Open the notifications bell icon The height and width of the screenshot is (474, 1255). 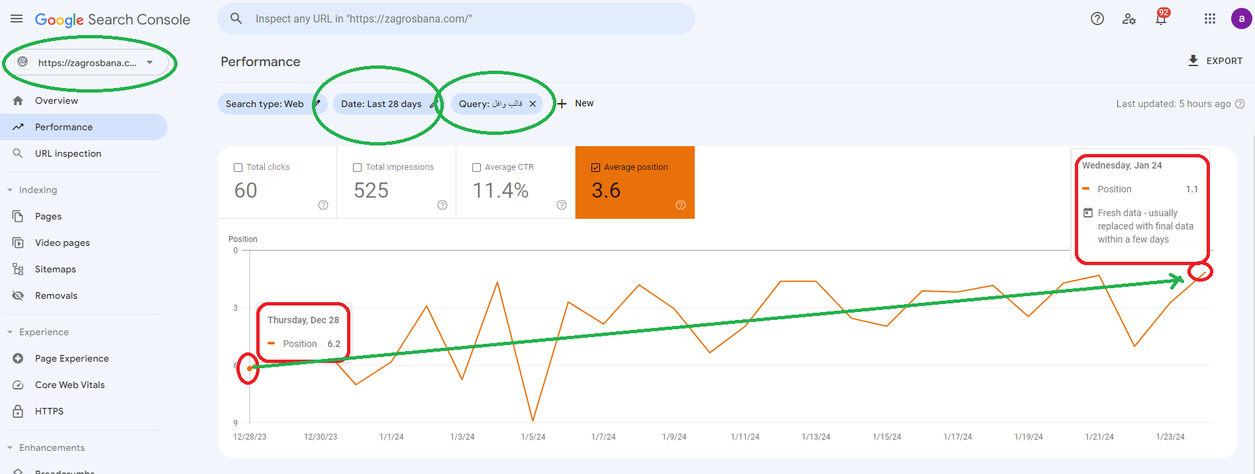1160,19
